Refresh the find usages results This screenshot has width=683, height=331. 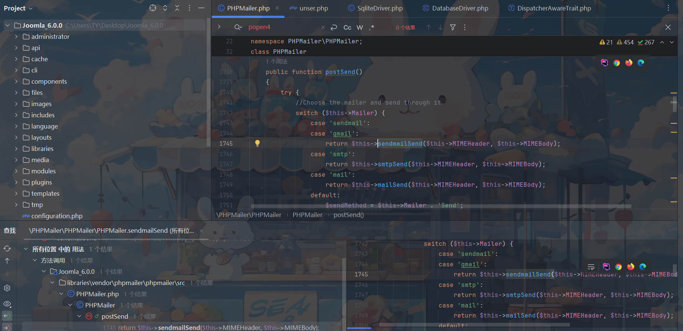pyautogui.click(x=7, y=249)
